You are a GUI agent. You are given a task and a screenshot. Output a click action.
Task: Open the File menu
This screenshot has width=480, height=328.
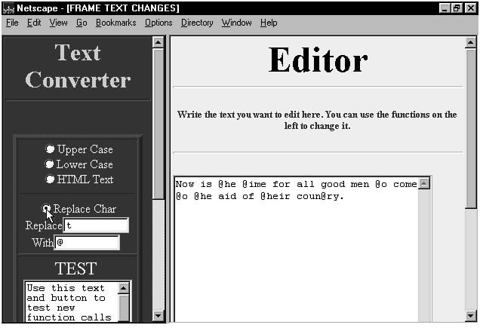[12, 23]
